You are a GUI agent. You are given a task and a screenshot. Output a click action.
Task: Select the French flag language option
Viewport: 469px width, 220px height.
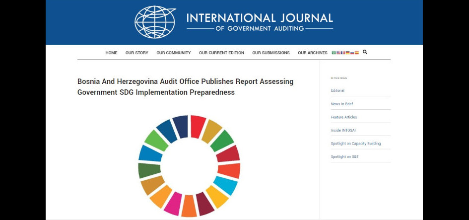[x=343, y=53]
